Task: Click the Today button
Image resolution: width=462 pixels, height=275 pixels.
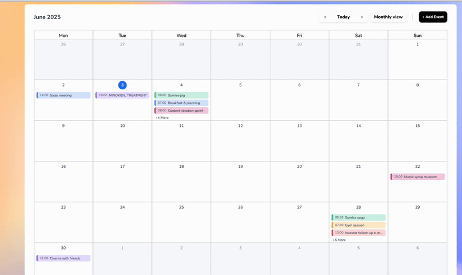Action: click(344, 17)
